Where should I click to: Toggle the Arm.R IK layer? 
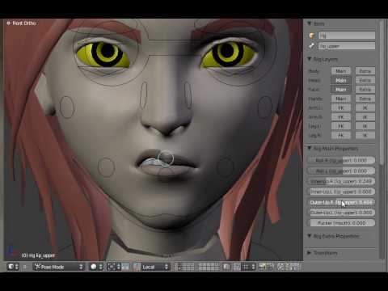pos(365,117)
